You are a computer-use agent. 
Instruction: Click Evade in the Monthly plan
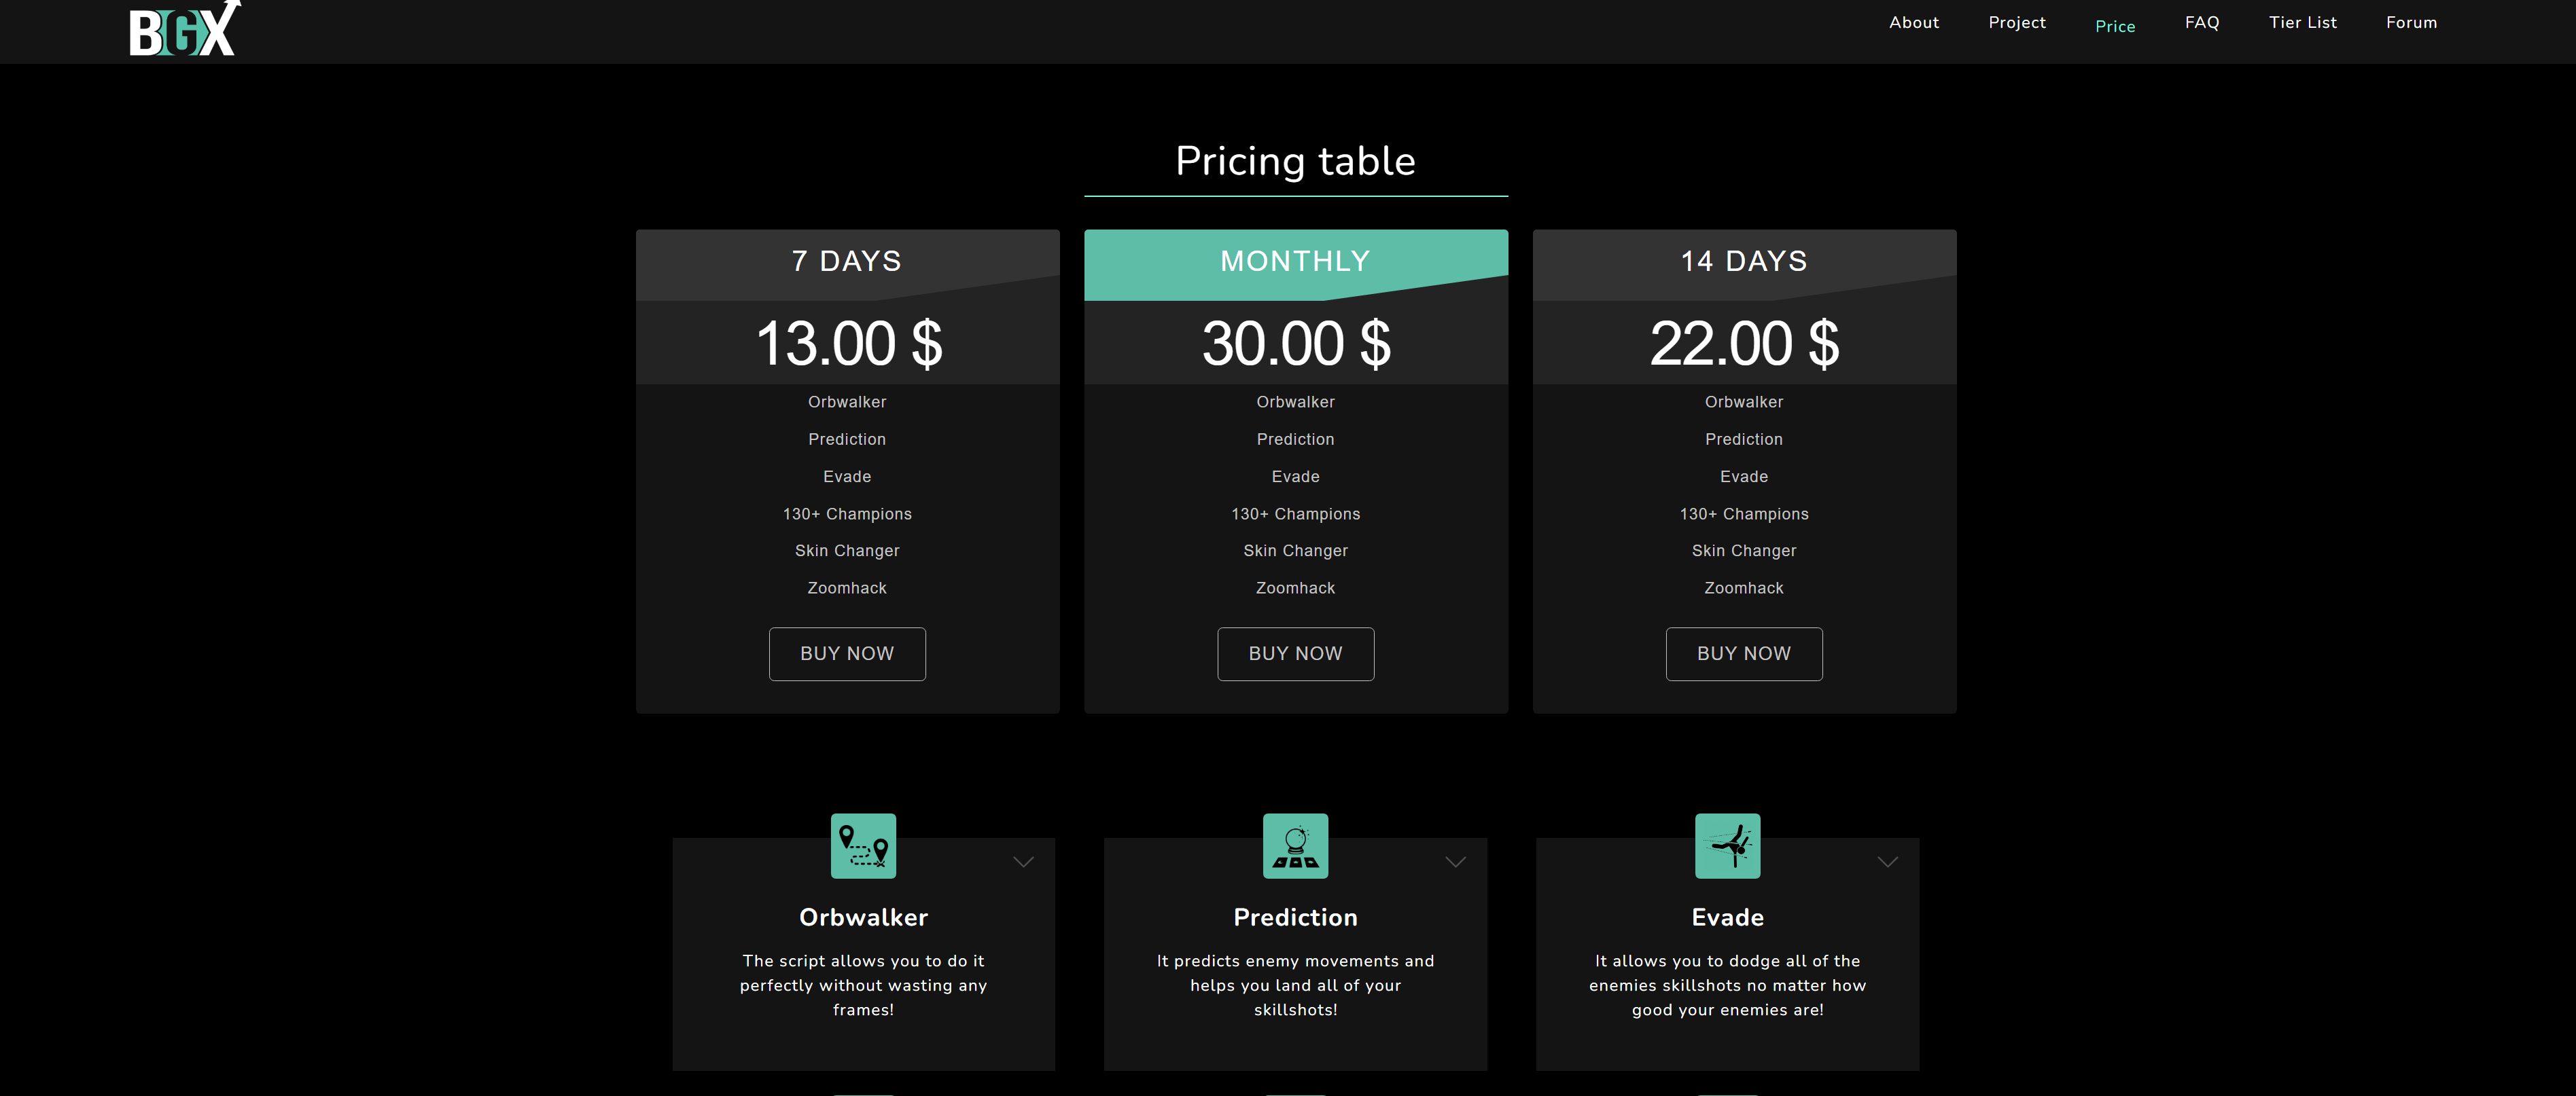pyautogui.click(x=1295, y=477)
